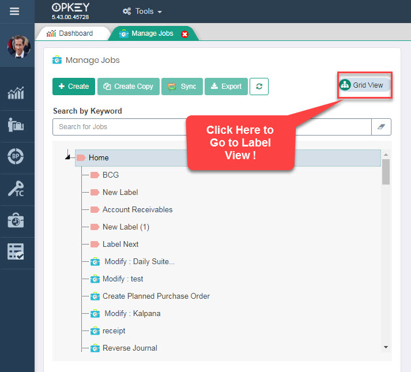Open the BP business process sidebar icon
The height and width of the screenshot is (372, 411).
(x=16, y=156)
